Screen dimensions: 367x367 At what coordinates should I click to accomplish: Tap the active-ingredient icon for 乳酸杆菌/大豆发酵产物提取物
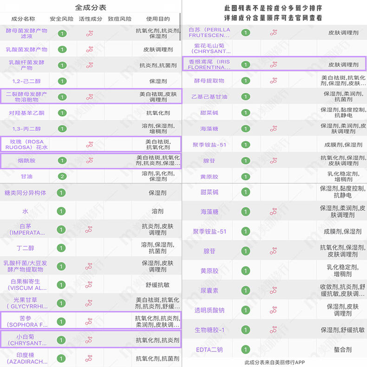coord(89,266)
